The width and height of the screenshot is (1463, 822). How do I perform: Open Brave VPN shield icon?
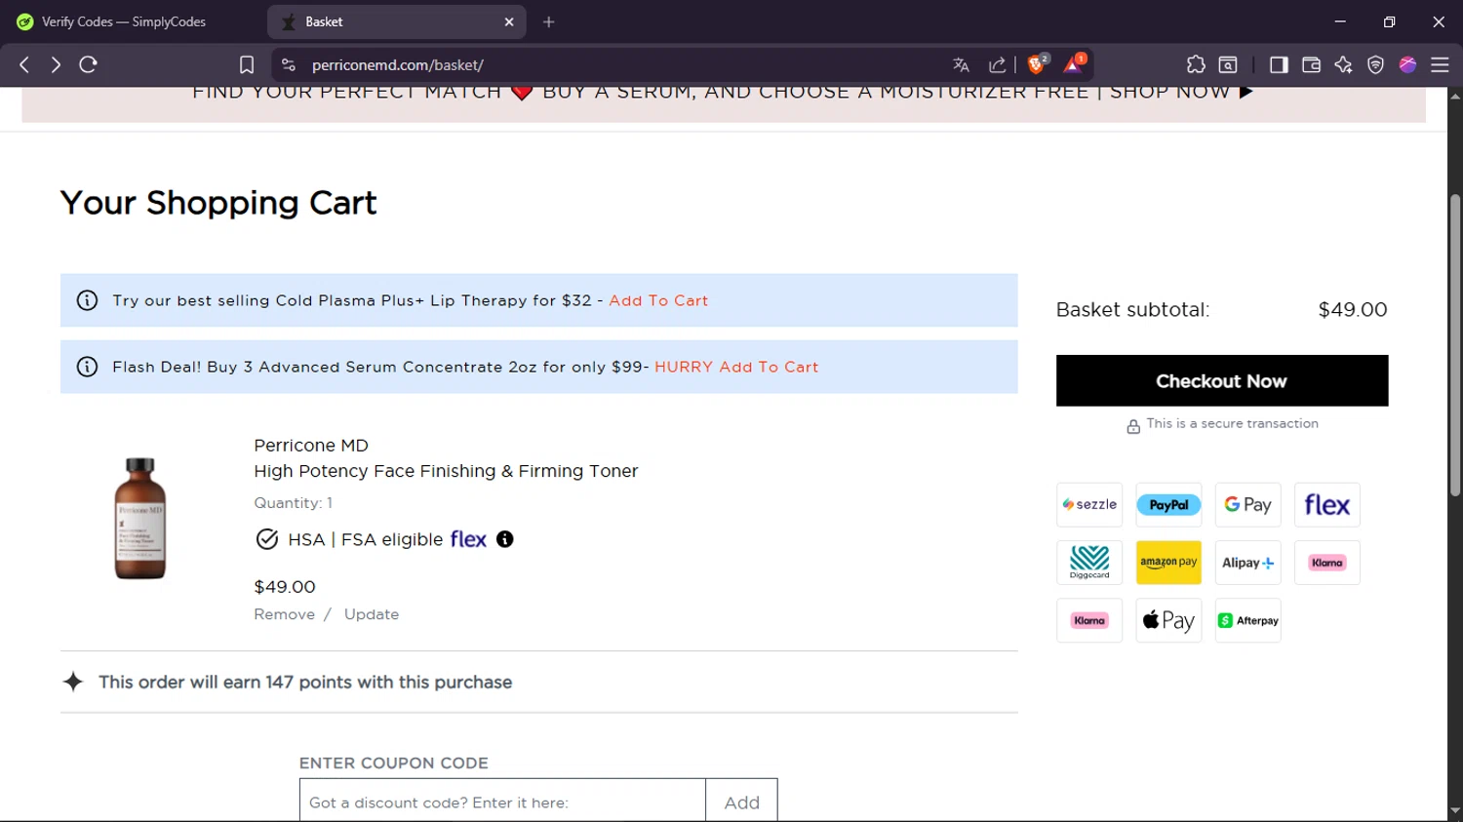(x=1375, y=64)
